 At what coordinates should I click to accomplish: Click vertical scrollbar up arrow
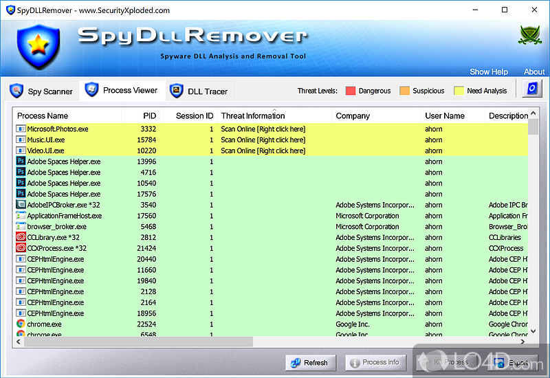[x=533, y=113]
